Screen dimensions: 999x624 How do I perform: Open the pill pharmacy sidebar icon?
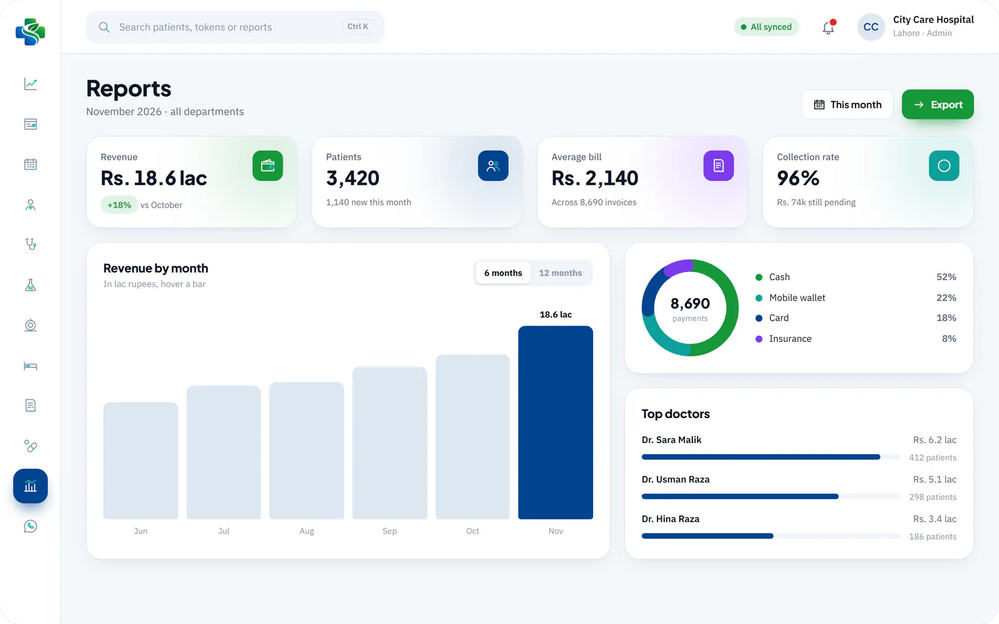click(x=31, y=446)
